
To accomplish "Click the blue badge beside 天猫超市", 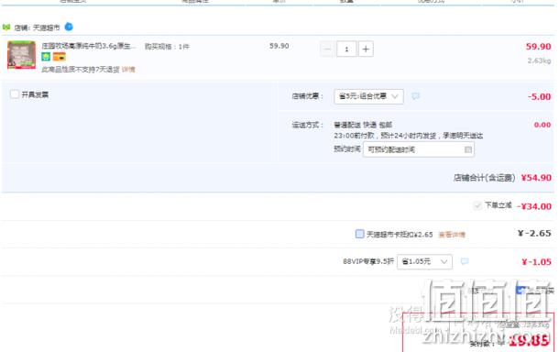I will pos(69,27).
